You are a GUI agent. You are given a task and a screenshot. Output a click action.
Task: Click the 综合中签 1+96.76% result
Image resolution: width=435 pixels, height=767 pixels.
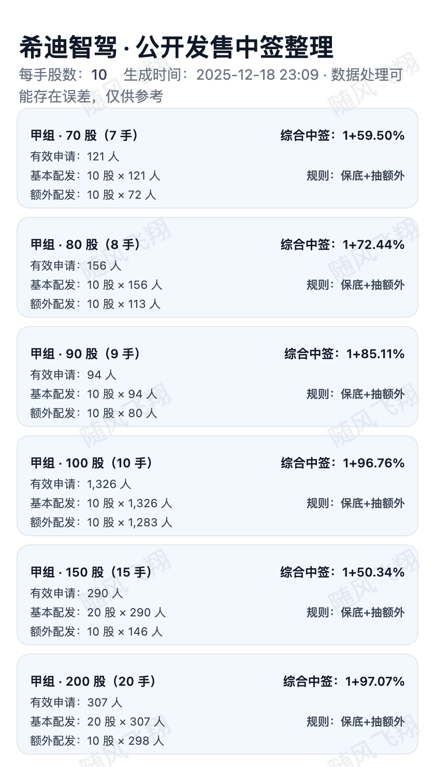click(342, 463)
